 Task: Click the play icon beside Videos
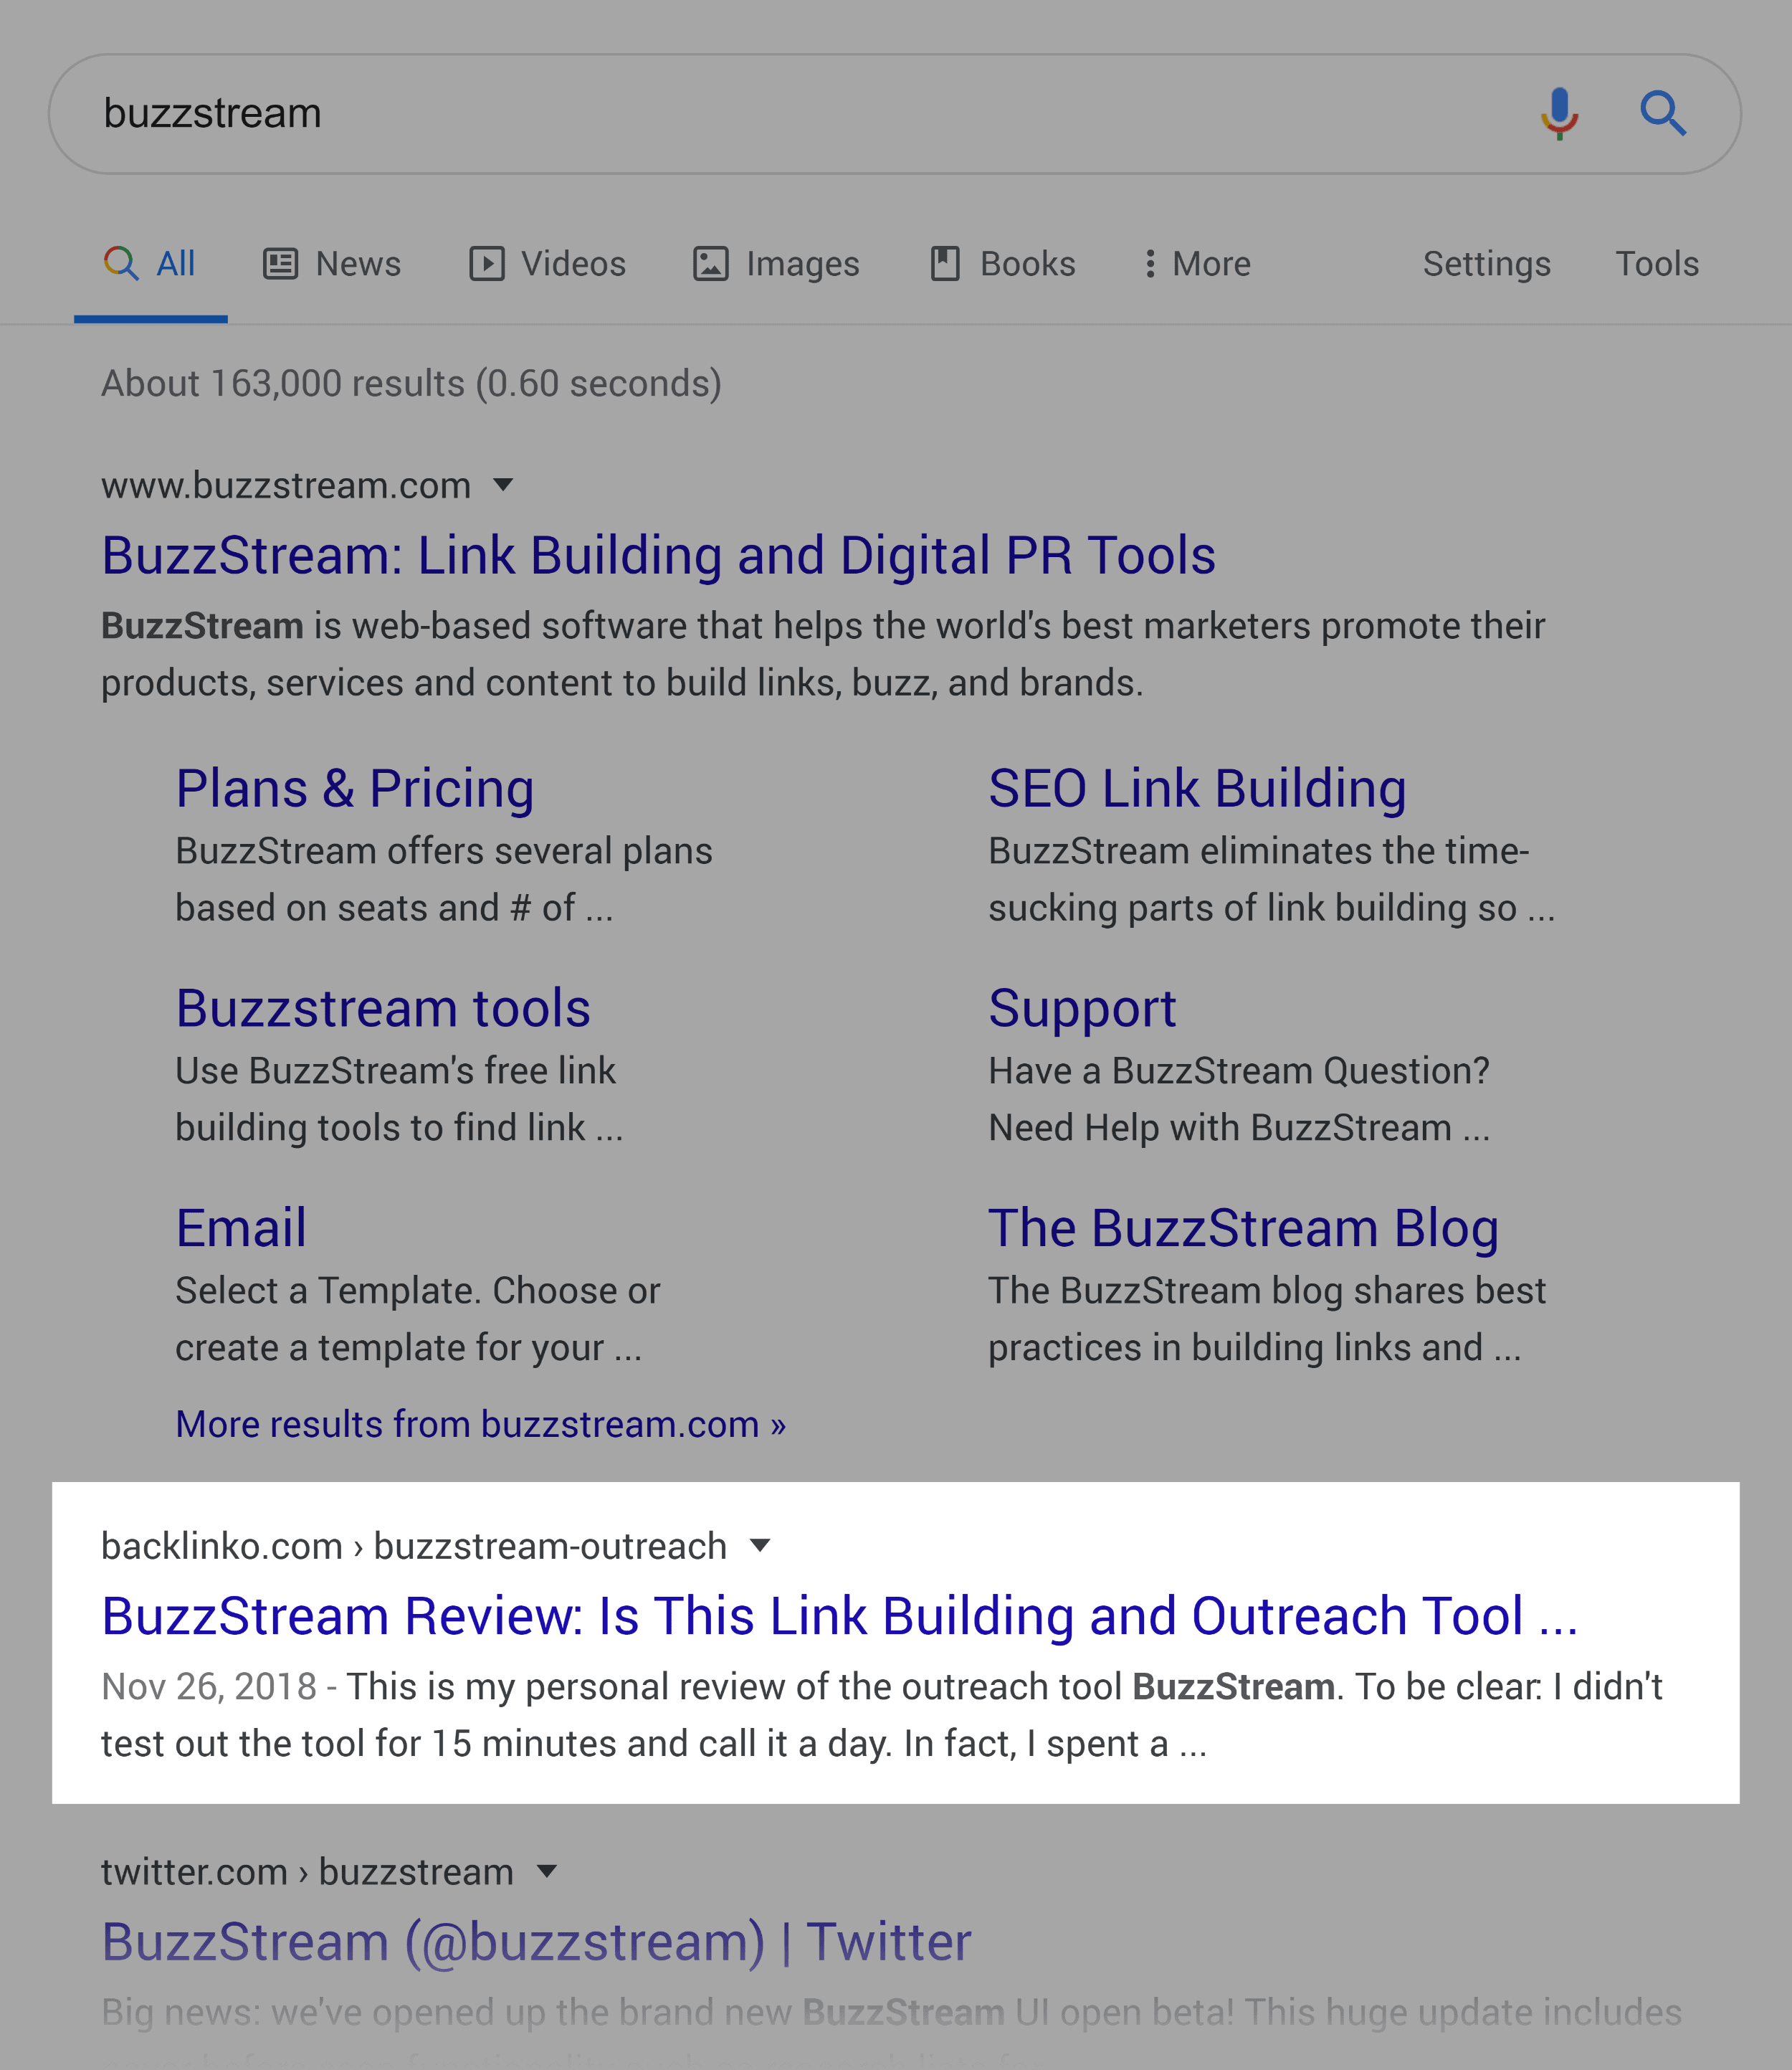pos(487,264)
